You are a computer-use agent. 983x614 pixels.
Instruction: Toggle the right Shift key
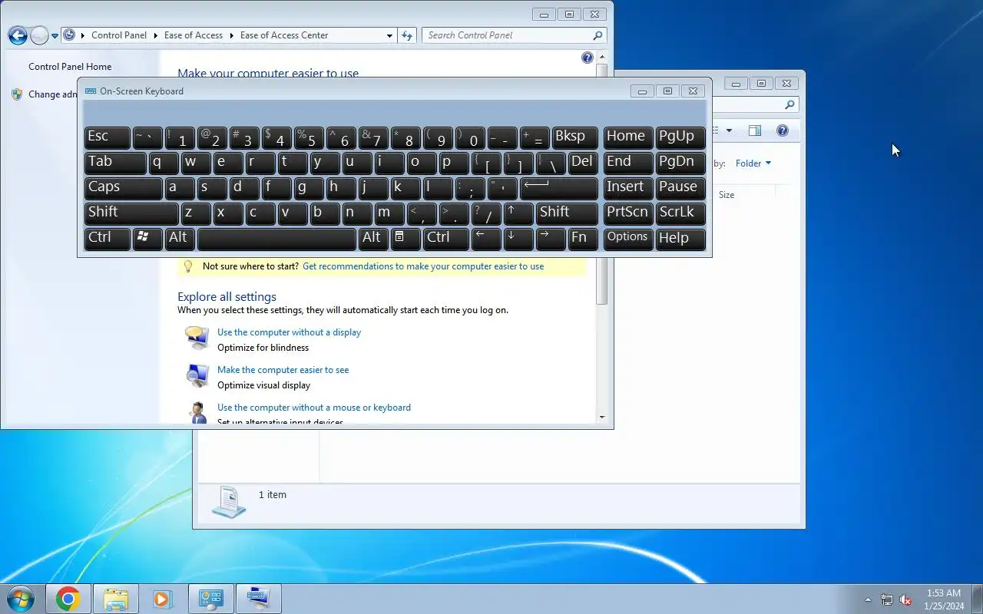[567, 213]
